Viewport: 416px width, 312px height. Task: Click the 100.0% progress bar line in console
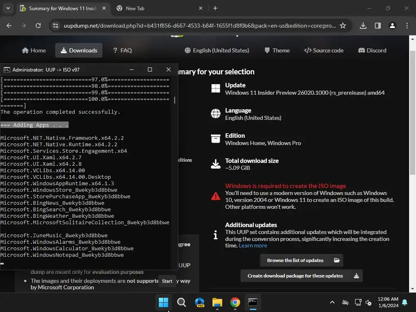[85, 99]
